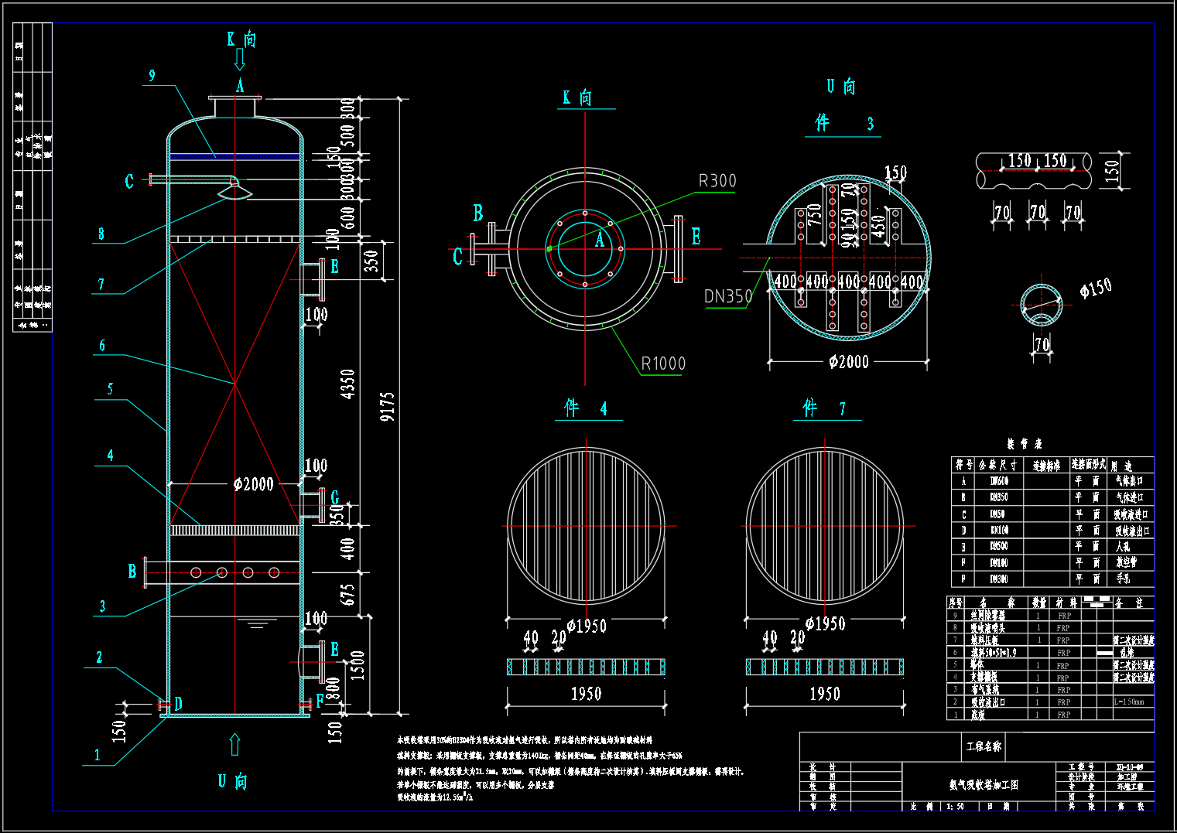Select the 1950 width under 件 4 strip

[x=586, y=694]
